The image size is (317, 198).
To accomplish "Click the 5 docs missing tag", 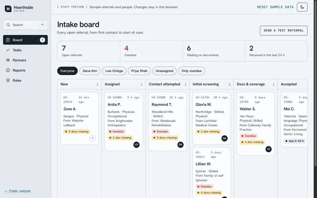I will coord(77,131).
